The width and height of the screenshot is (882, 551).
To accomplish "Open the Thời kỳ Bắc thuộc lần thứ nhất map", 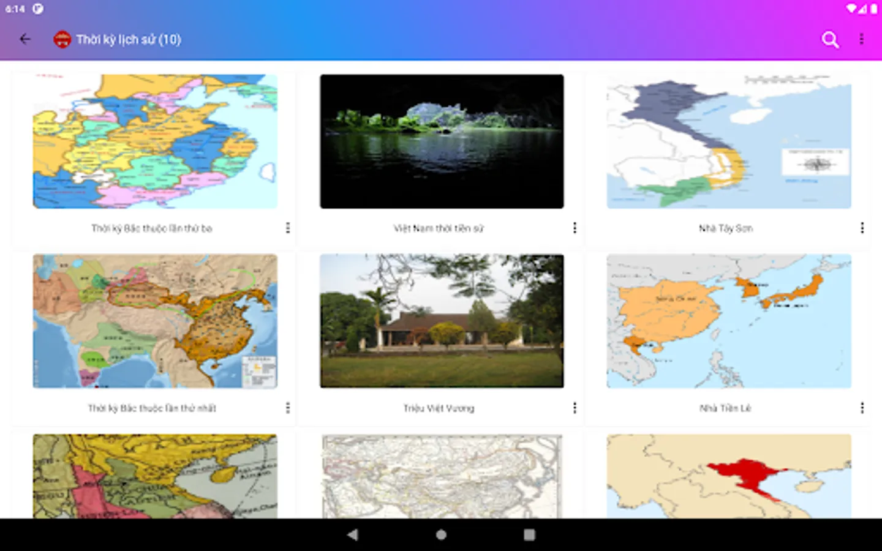I will 155,321.
